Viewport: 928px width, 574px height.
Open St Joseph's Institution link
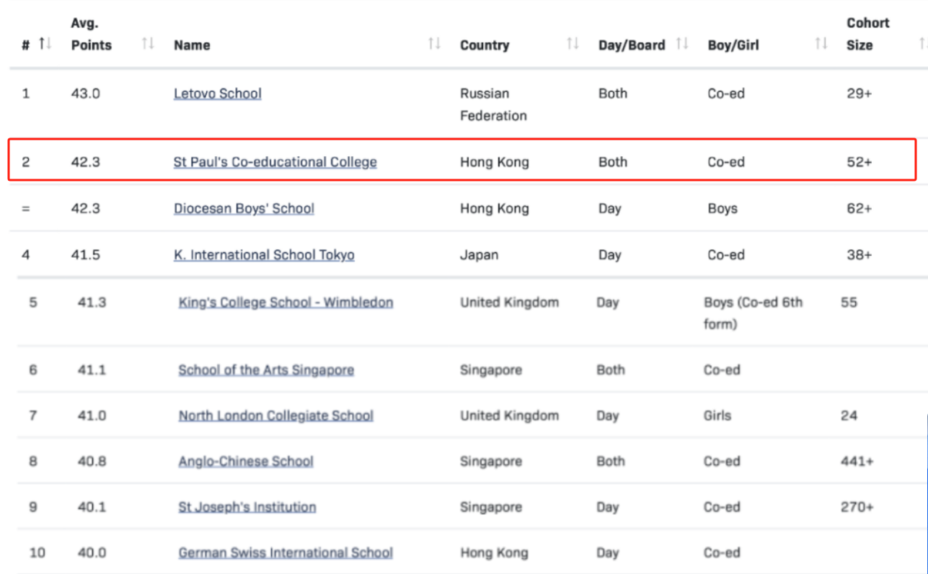coord(247,507)
